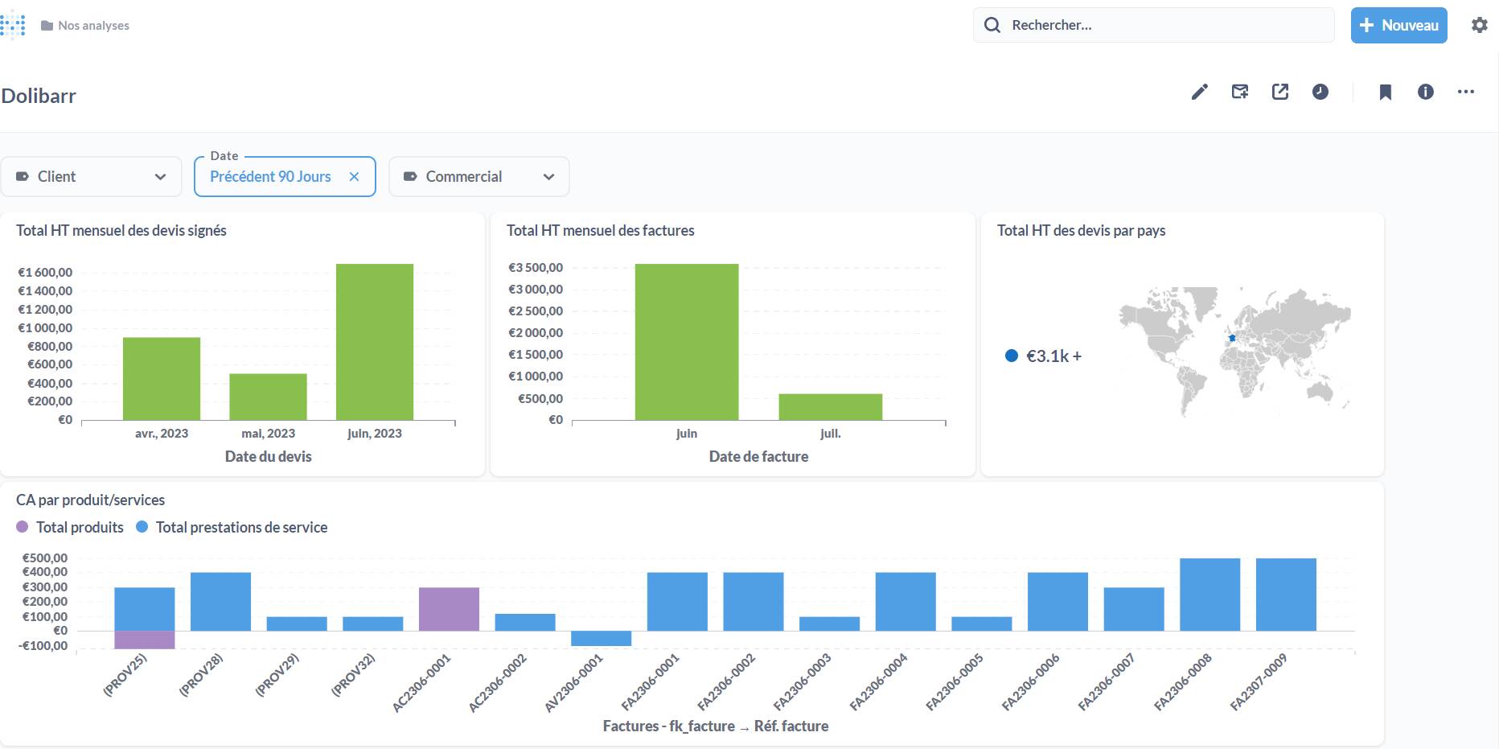Click the Dolibarr dashboard title

39,96
